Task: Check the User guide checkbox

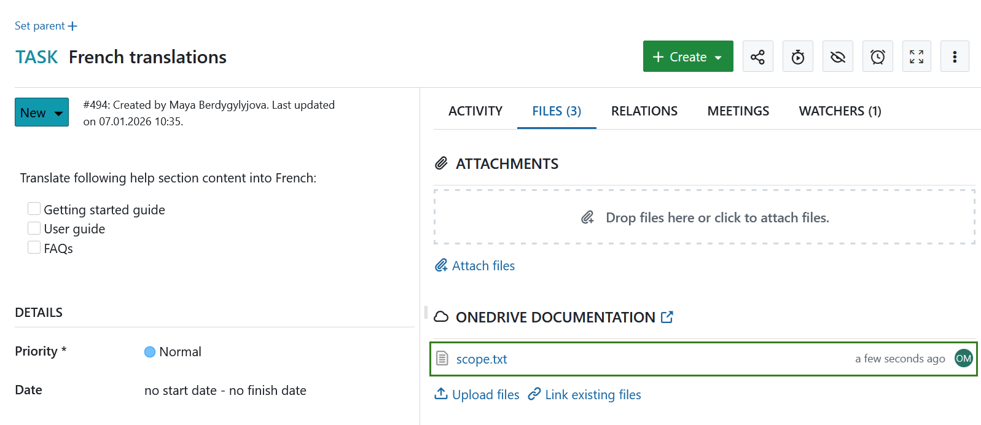Action: (x=34, y=228)
